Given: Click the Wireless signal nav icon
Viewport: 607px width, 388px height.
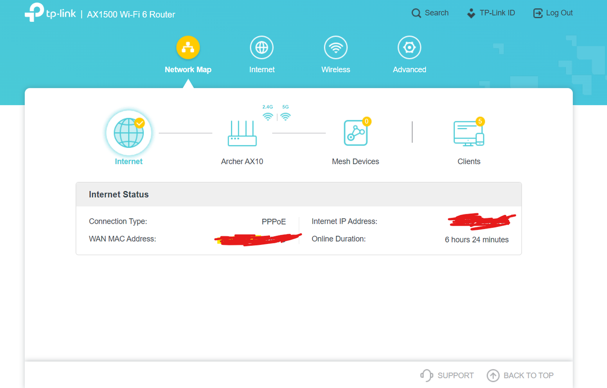Looking at the screenshot, I should [x=335, y=47].
